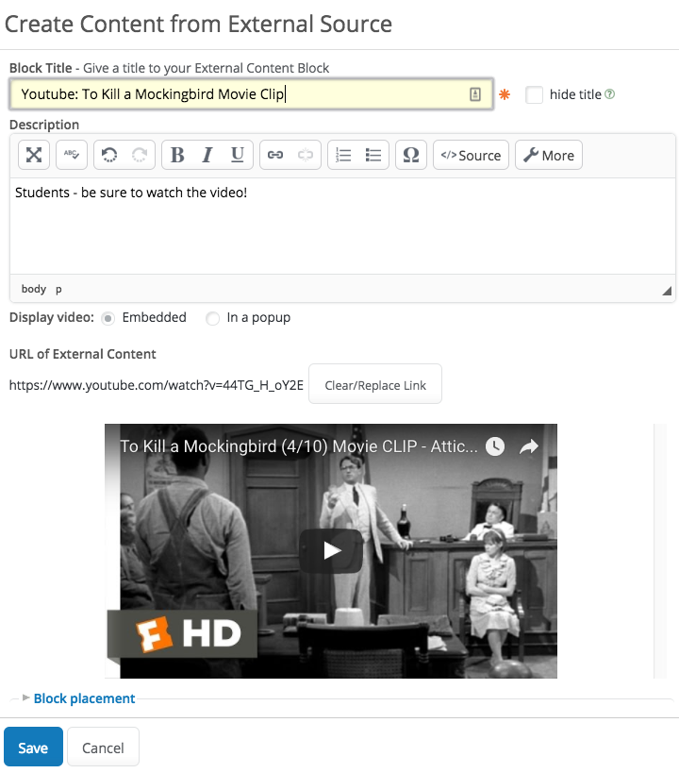Maximize the description editor

(x=34, y=155)
